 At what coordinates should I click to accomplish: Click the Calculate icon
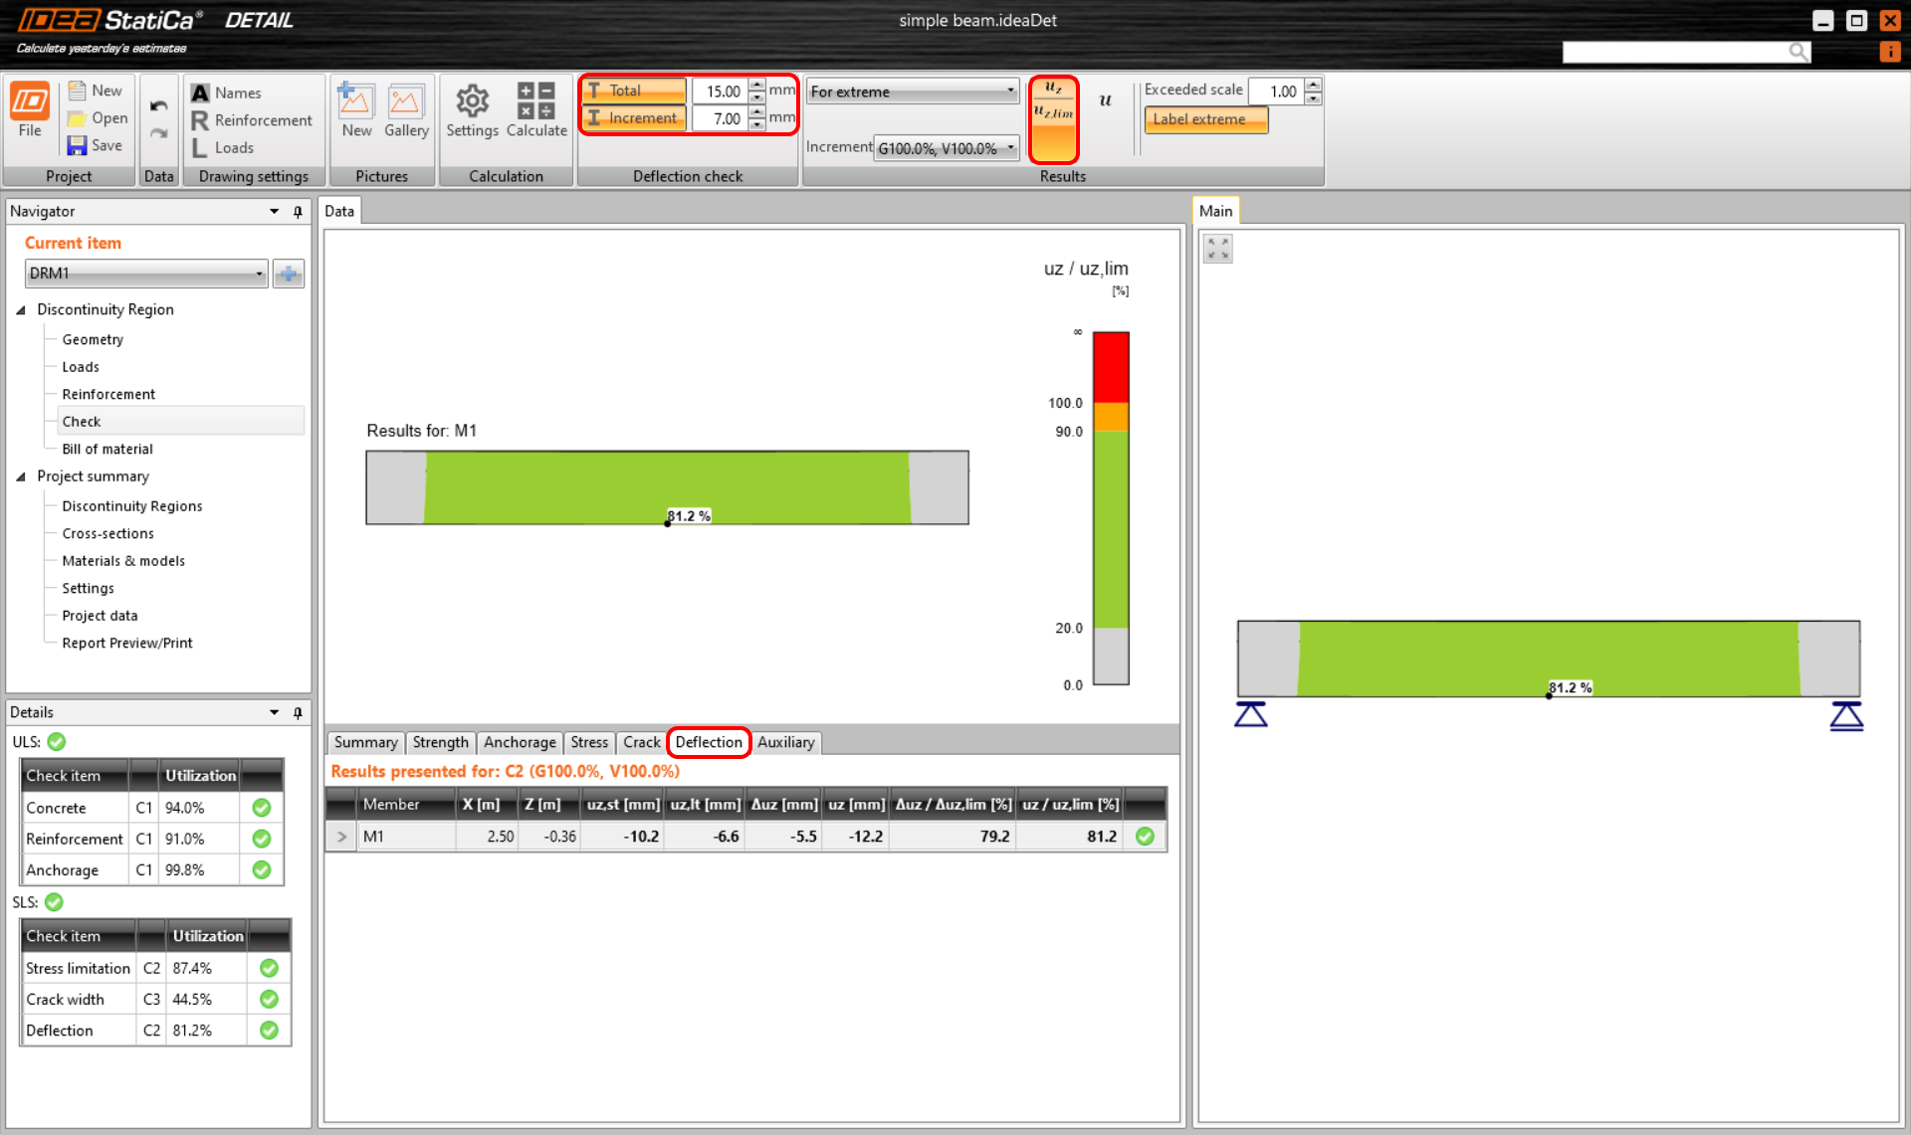(535, 102)
